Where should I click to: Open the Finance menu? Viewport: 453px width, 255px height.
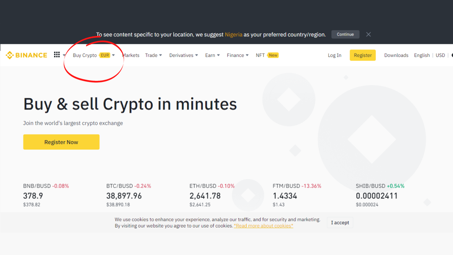[235, 55]
